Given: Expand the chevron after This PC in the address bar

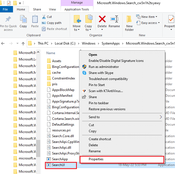Looking at the screenshot, I should (x=52, y=43).
